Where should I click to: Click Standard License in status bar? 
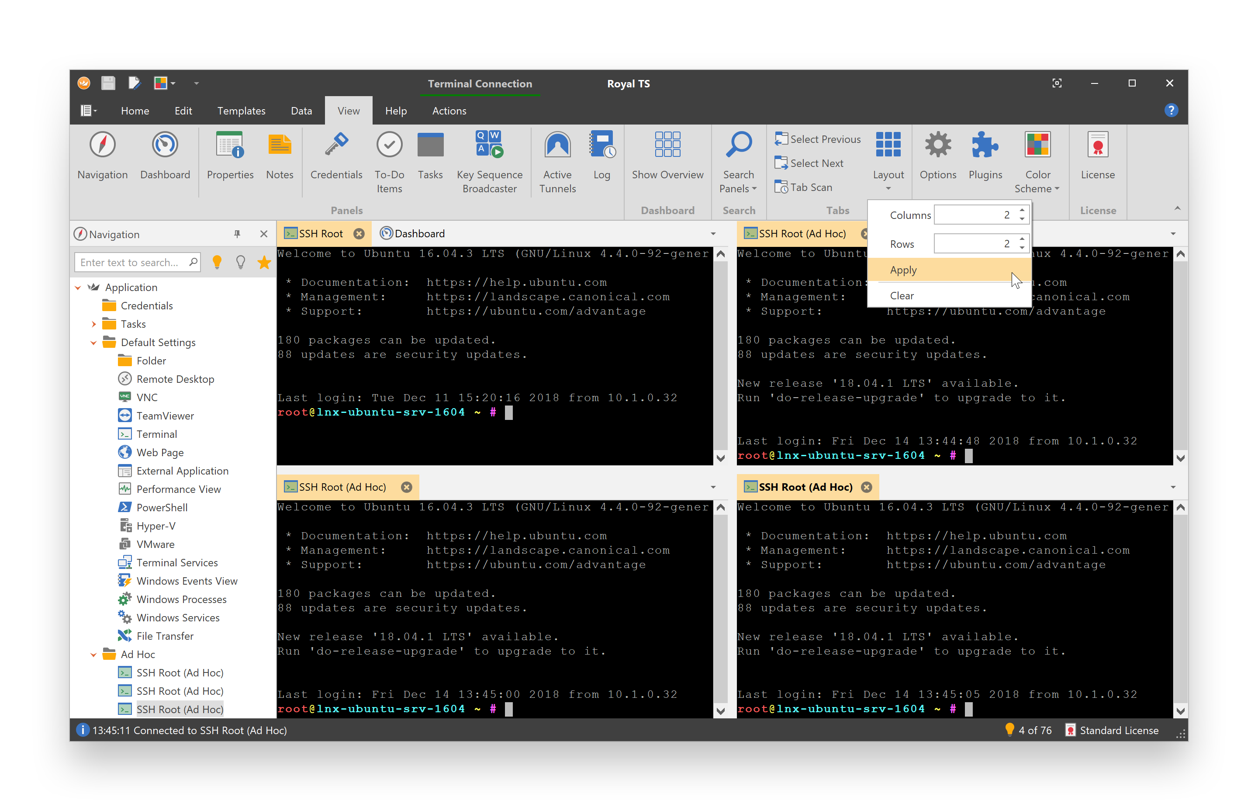pos(1112,731)
